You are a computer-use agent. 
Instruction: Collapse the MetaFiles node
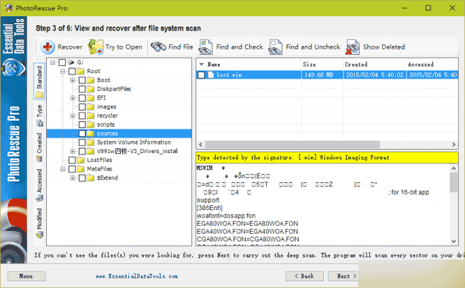[63, 169]
